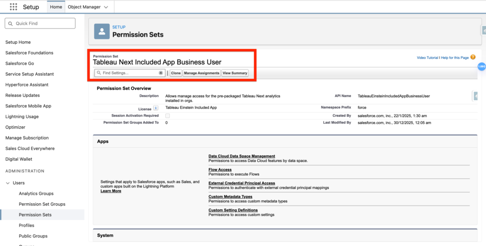Image resolution: width=486 pixels, height=246 pixels.
Task: Open the Video Tutorial link
Action: [427, 57]
